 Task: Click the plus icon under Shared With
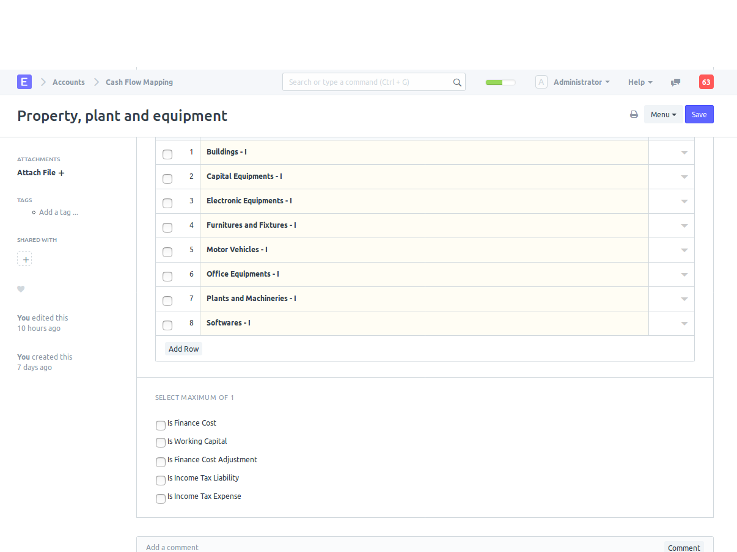pyautogui.click(x=24, y=259)
